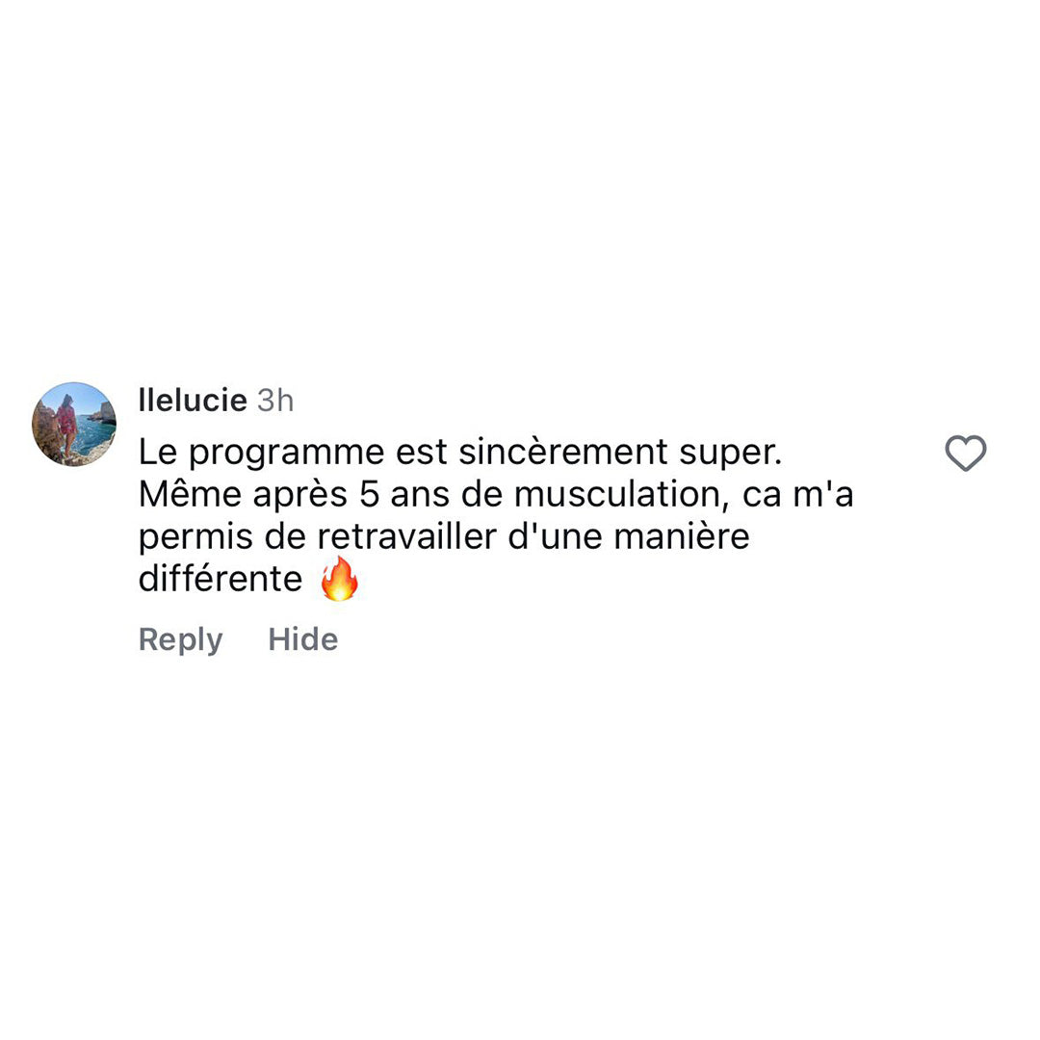1040x1040 pixels.
Task: Click the word "différente" in the comment
Action: [221, 580]
